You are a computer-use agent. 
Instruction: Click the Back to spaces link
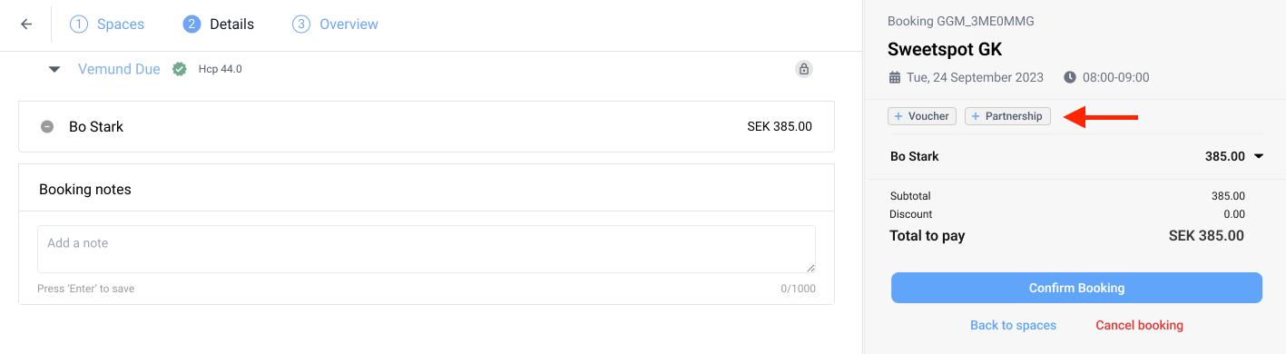pos(1013,325)
